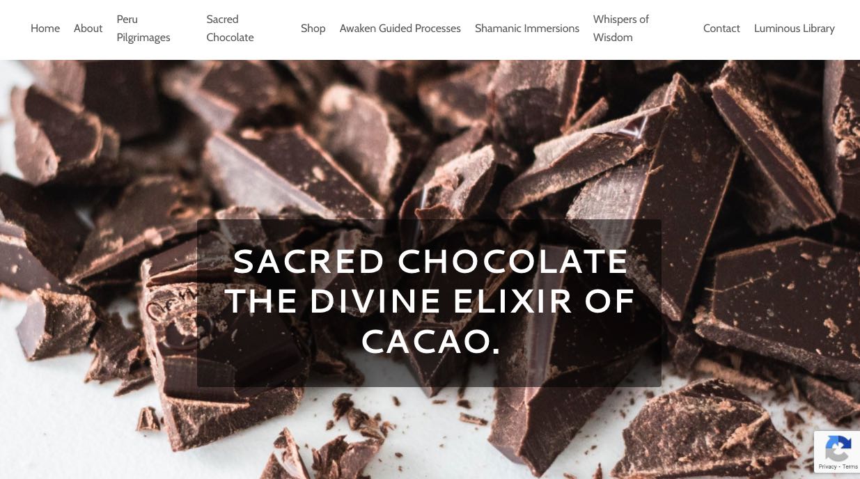Open Awaken Guided Processes menu item

pos(400,29)
